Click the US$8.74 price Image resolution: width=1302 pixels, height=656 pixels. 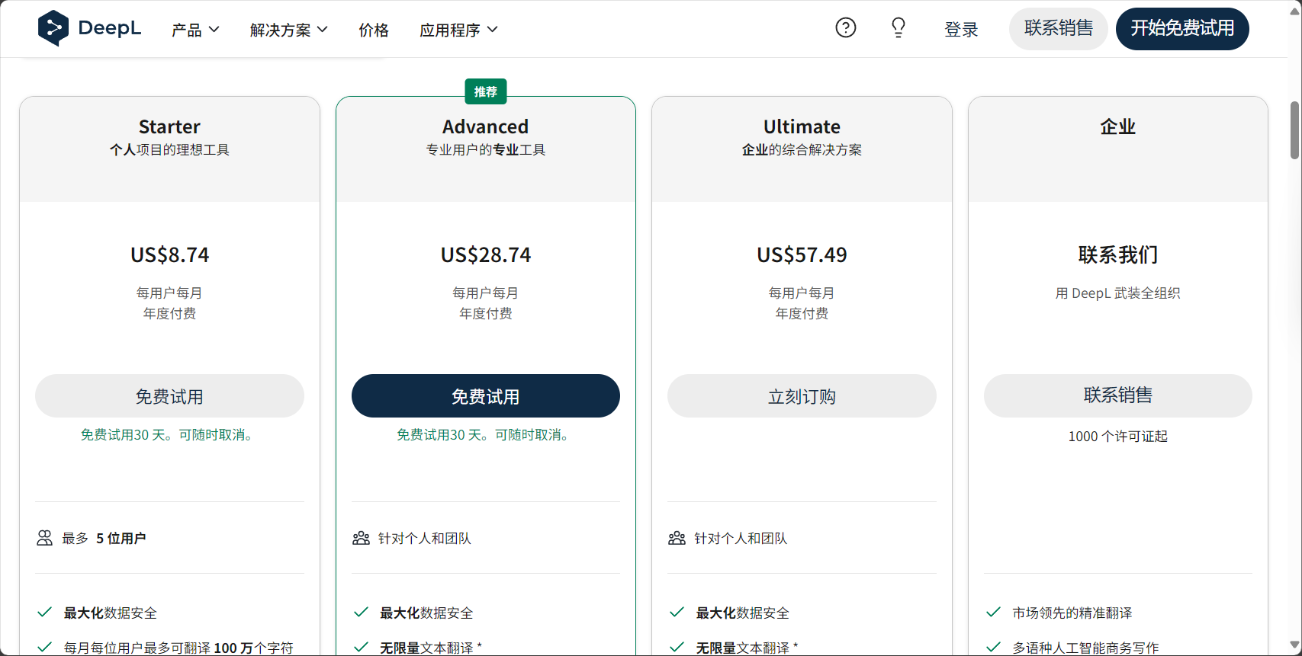[169, 254]
